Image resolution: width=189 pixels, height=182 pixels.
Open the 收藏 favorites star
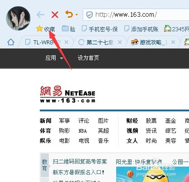coord(46,29)
